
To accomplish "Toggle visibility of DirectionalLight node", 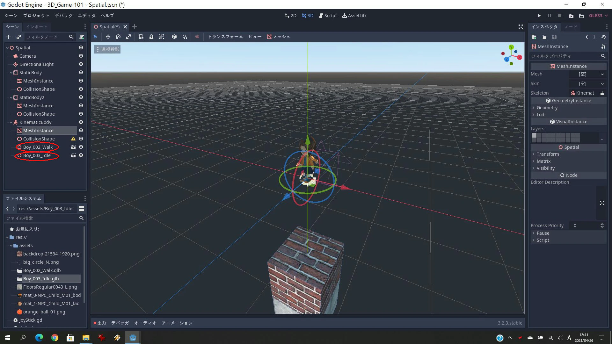I will point(81,64).
